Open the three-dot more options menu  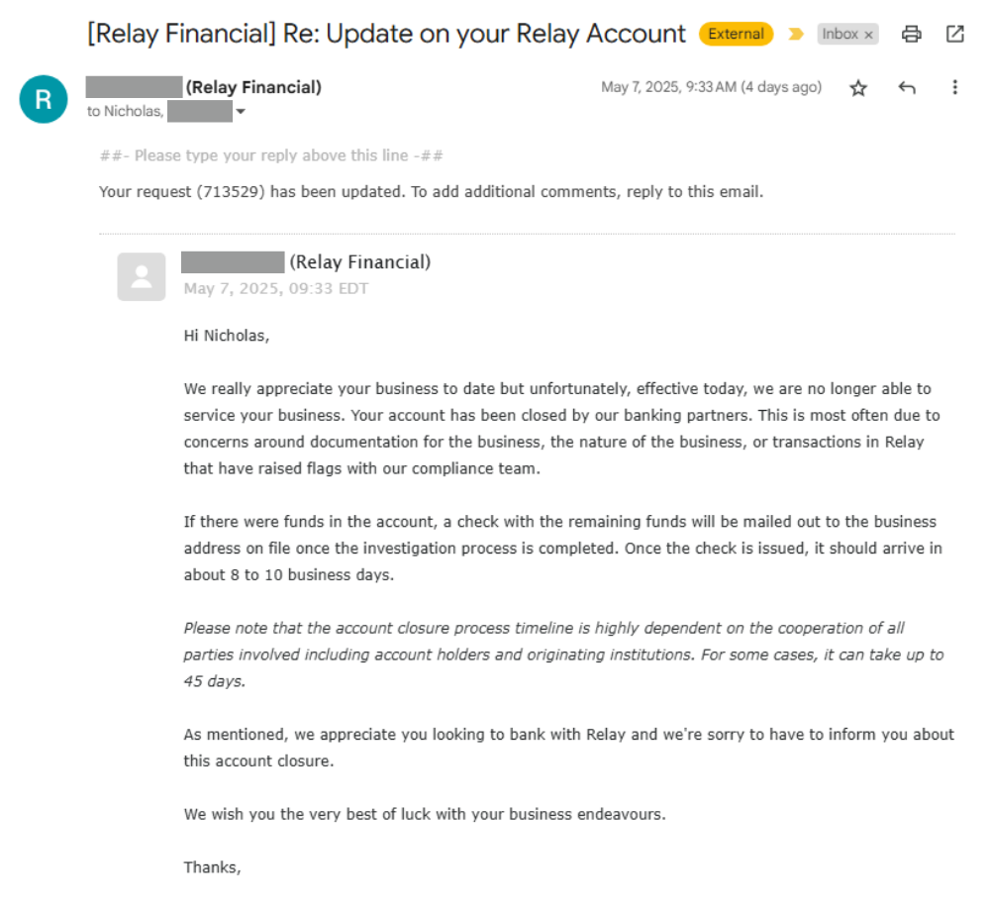point(954,87)
